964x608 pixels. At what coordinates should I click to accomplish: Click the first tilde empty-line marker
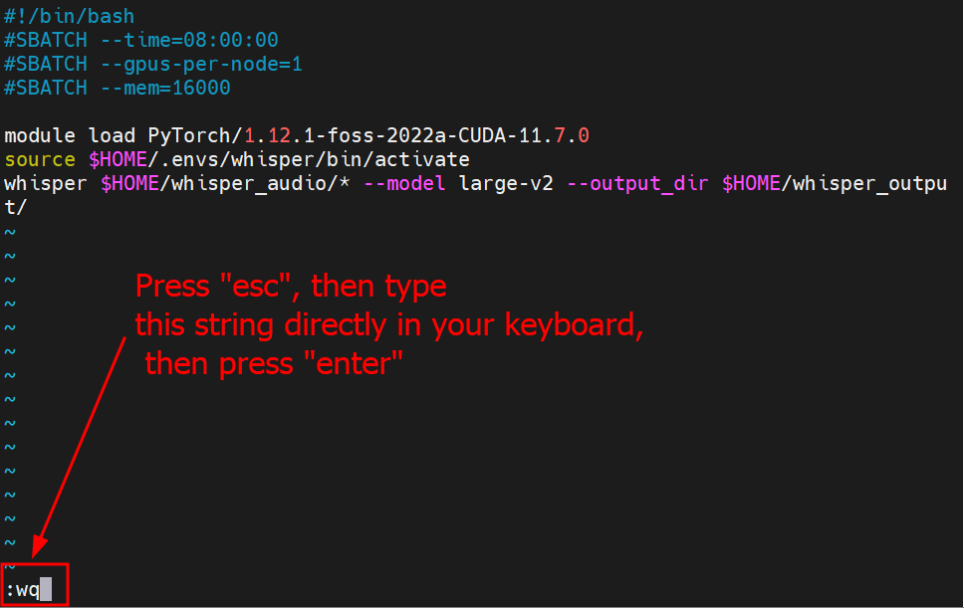coord(10,232)
